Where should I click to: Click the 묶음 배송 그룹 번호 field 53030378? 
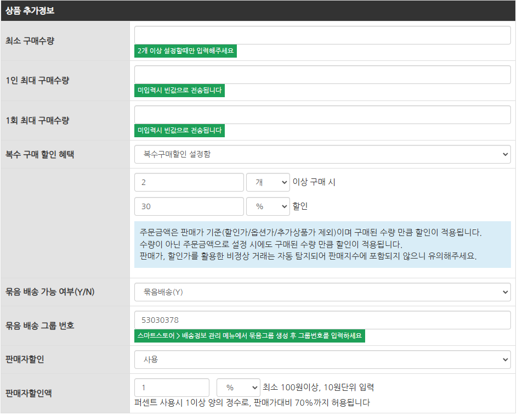[322, 320]
